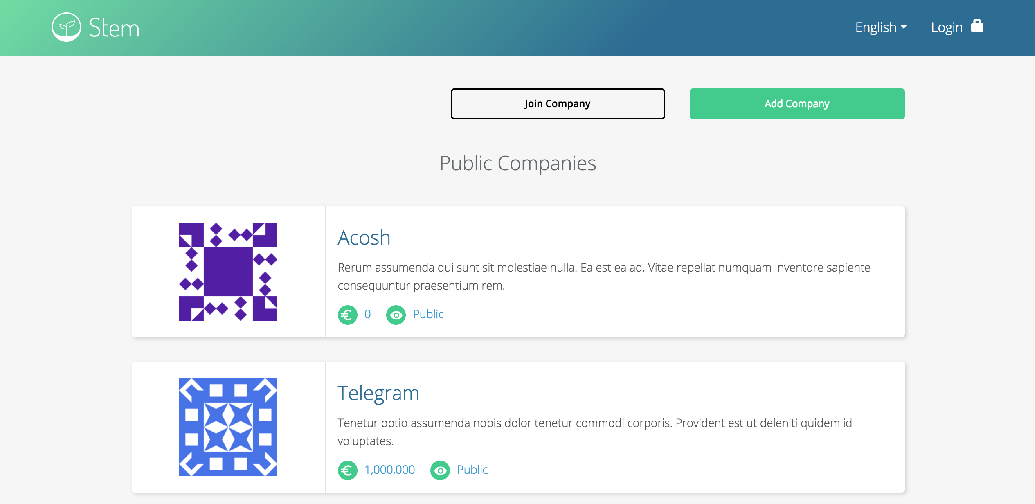Click the euro icon on Telegram card
Viewport: 1035px width, 504px height.
(347, 470)
